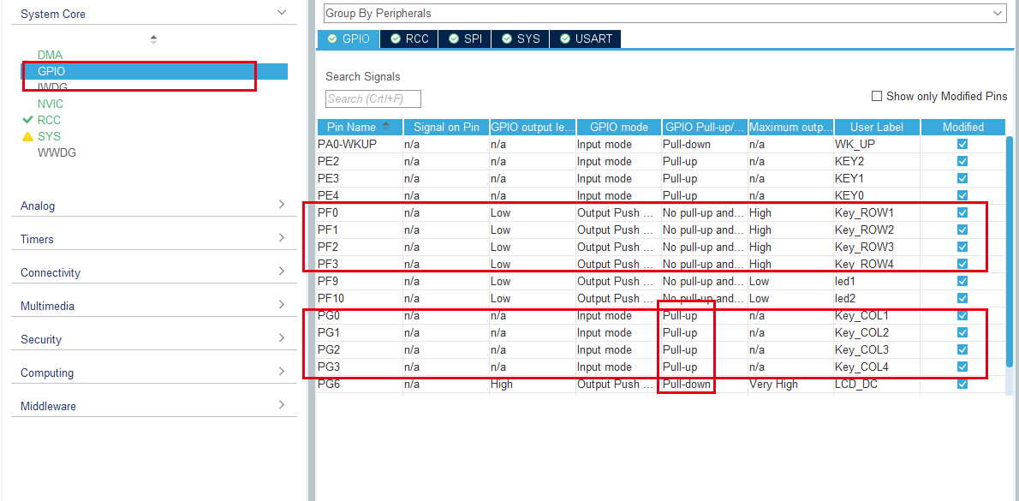Sort by Maximum output speed column header
Viewport: 1019px width, 501px height.
coord(790,127)
